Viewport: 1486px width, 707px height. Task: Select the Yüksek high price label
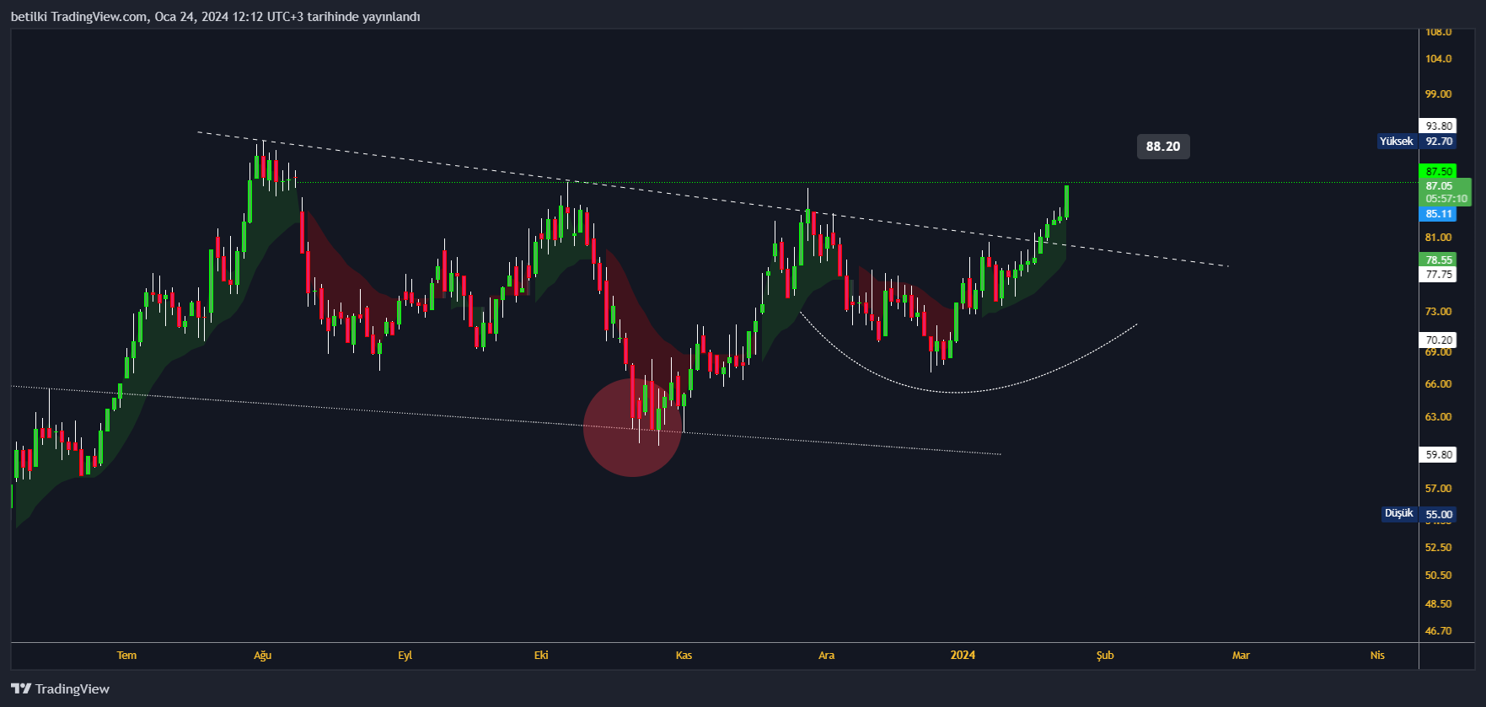pyautogui.click(x=1396, y=142)
